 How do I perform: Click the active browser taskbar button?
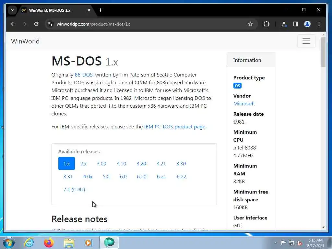[109, 243]
